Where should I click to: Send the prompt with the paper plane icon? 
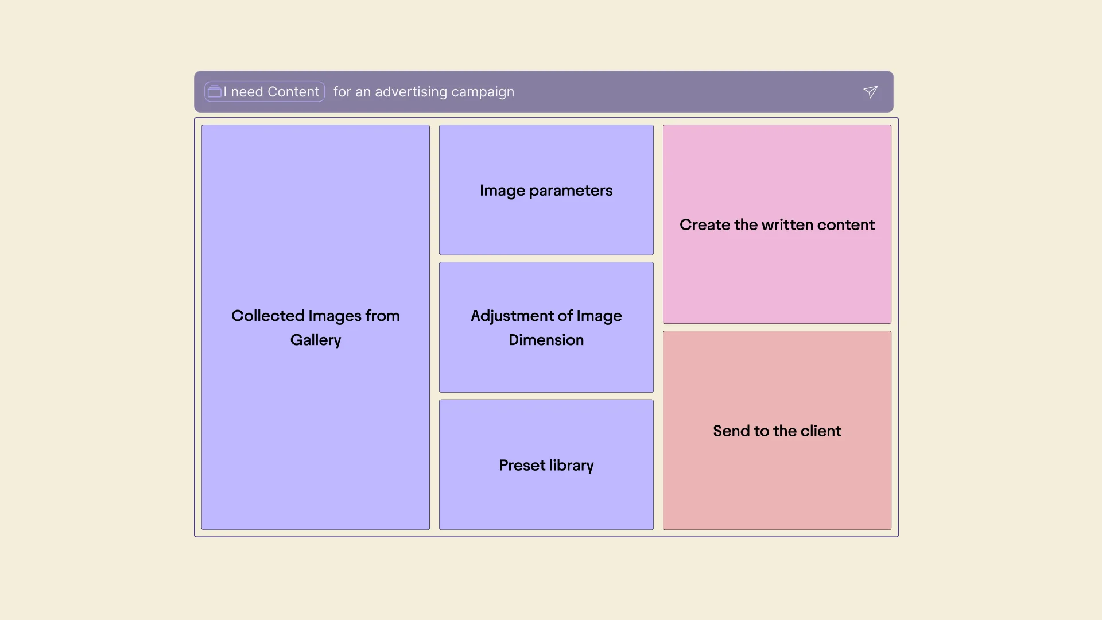point(871,92)
